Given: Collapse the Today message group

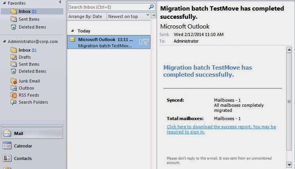Looking at the screenshot, I should (72, 31).
